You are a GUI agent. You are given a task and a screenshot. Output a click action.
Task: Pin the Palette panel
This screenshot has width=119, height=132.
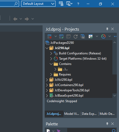coord(107,124)
